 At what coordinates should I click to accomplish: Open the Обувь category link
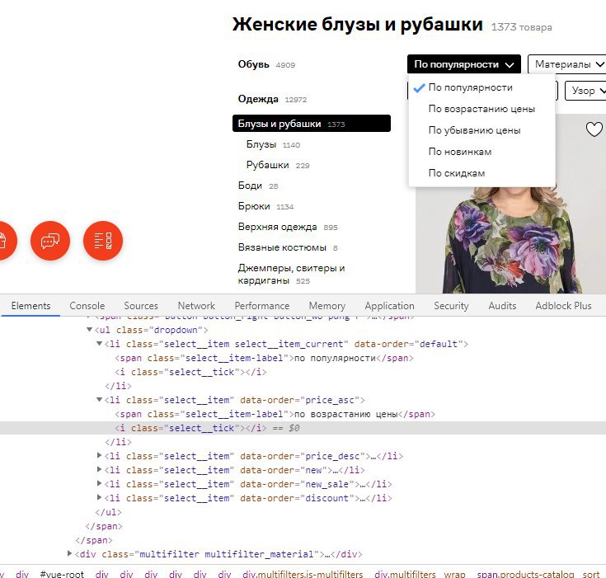tap(254, 64)
